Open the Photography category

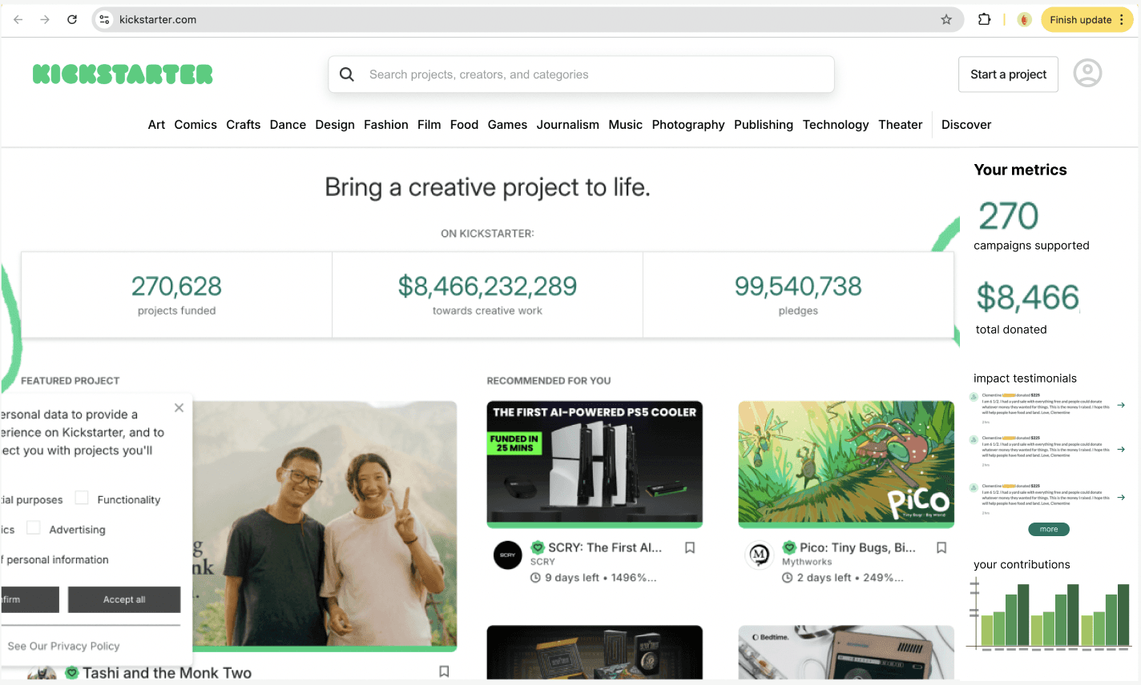688,125
